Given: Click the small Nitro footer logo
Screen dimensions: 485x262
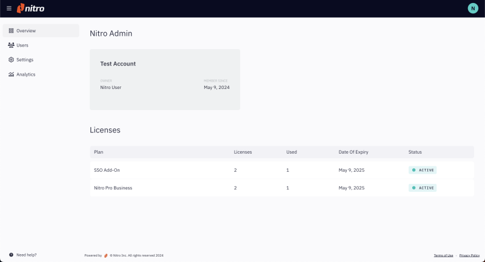Looking at the screenshot, I should (x=105, y=255).
